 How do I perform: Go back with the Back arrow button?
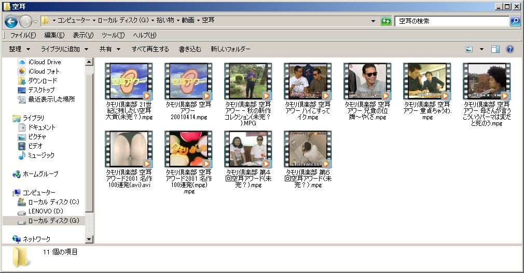[x=11, y=22]
